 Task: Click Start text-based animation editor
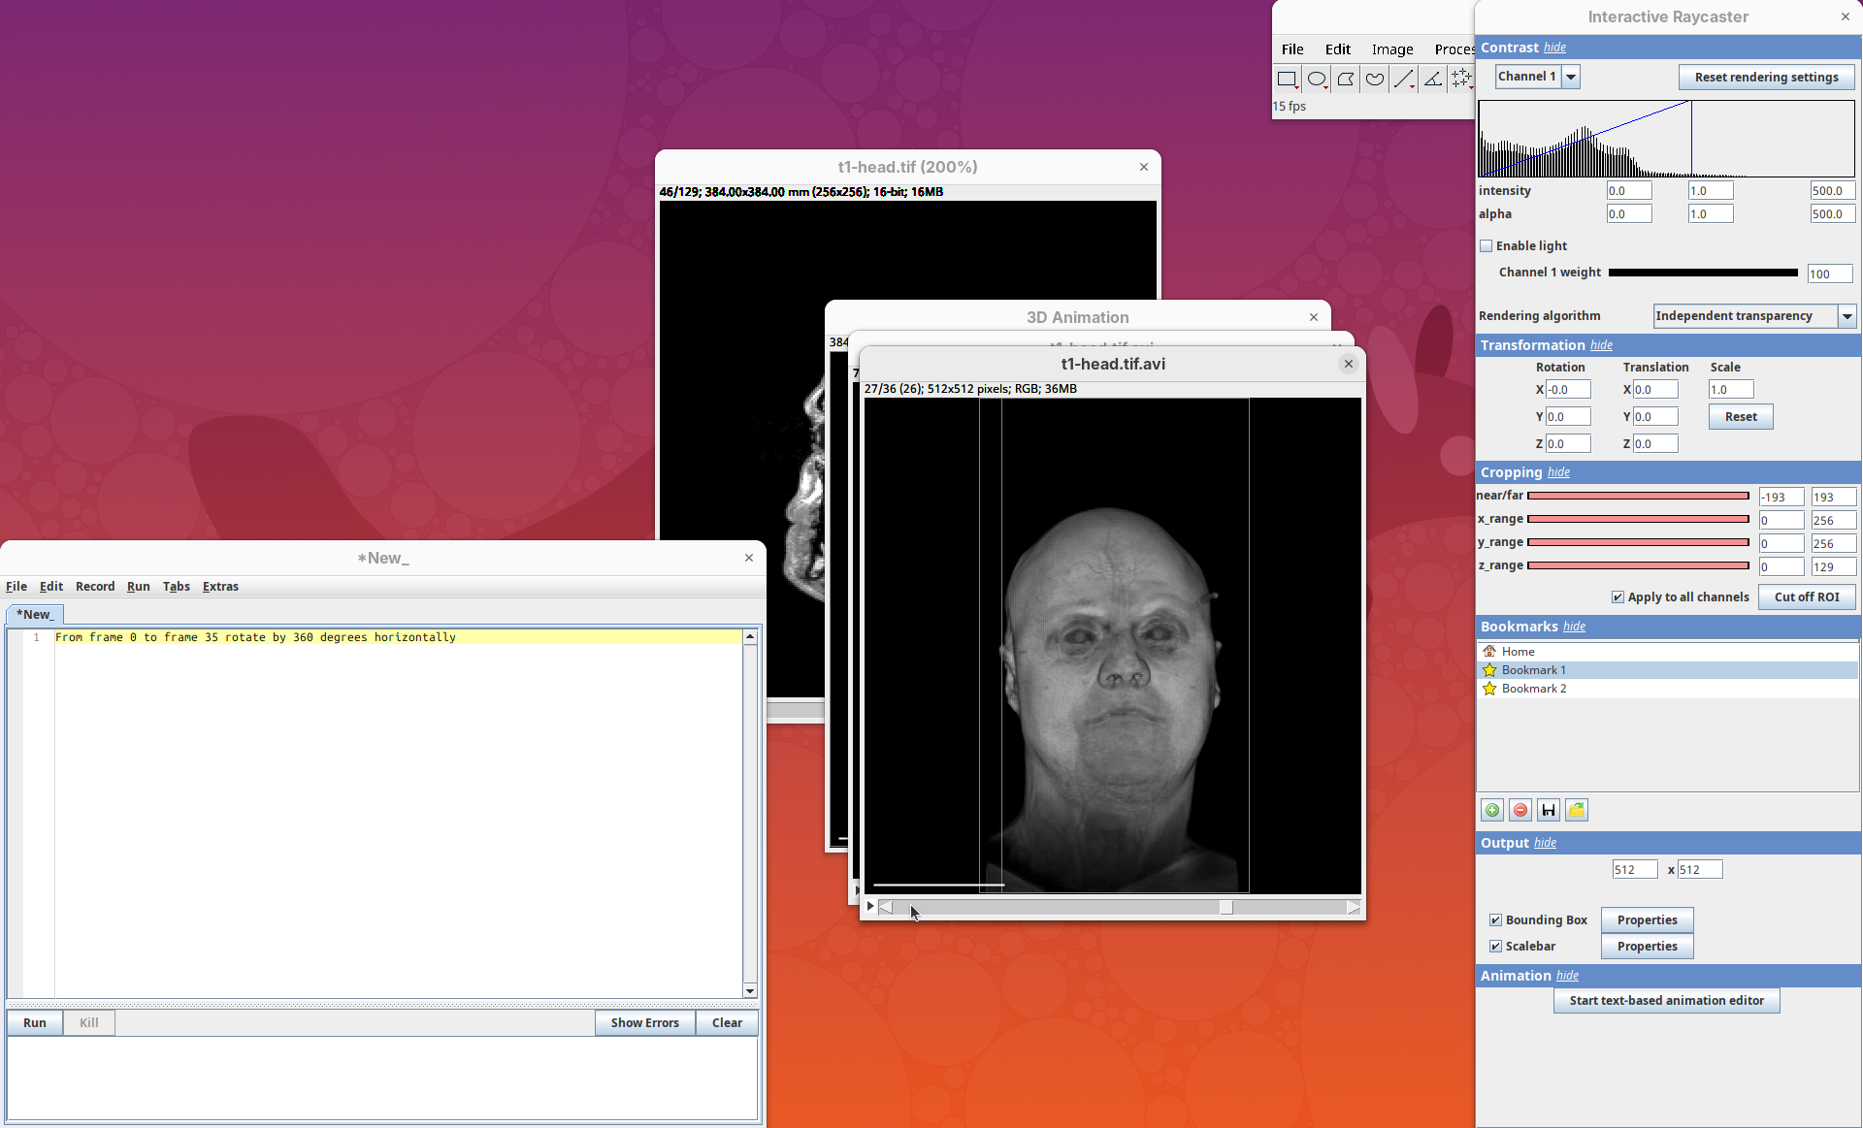click(1666, 1001)
